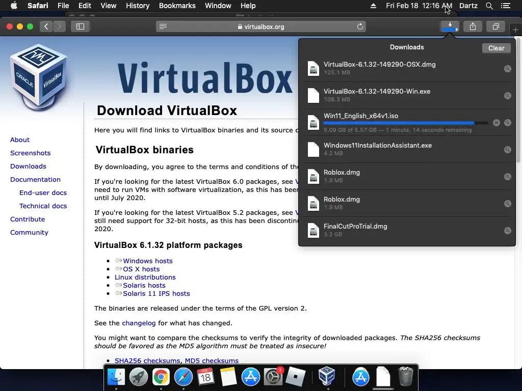Image resolution: width=522 pixels, height=391 pixels.
Task: Reload the page with the refresh icon
Action: pos(360,26)
